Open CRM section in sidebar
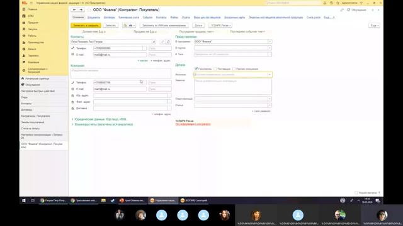 coord(31,16)
